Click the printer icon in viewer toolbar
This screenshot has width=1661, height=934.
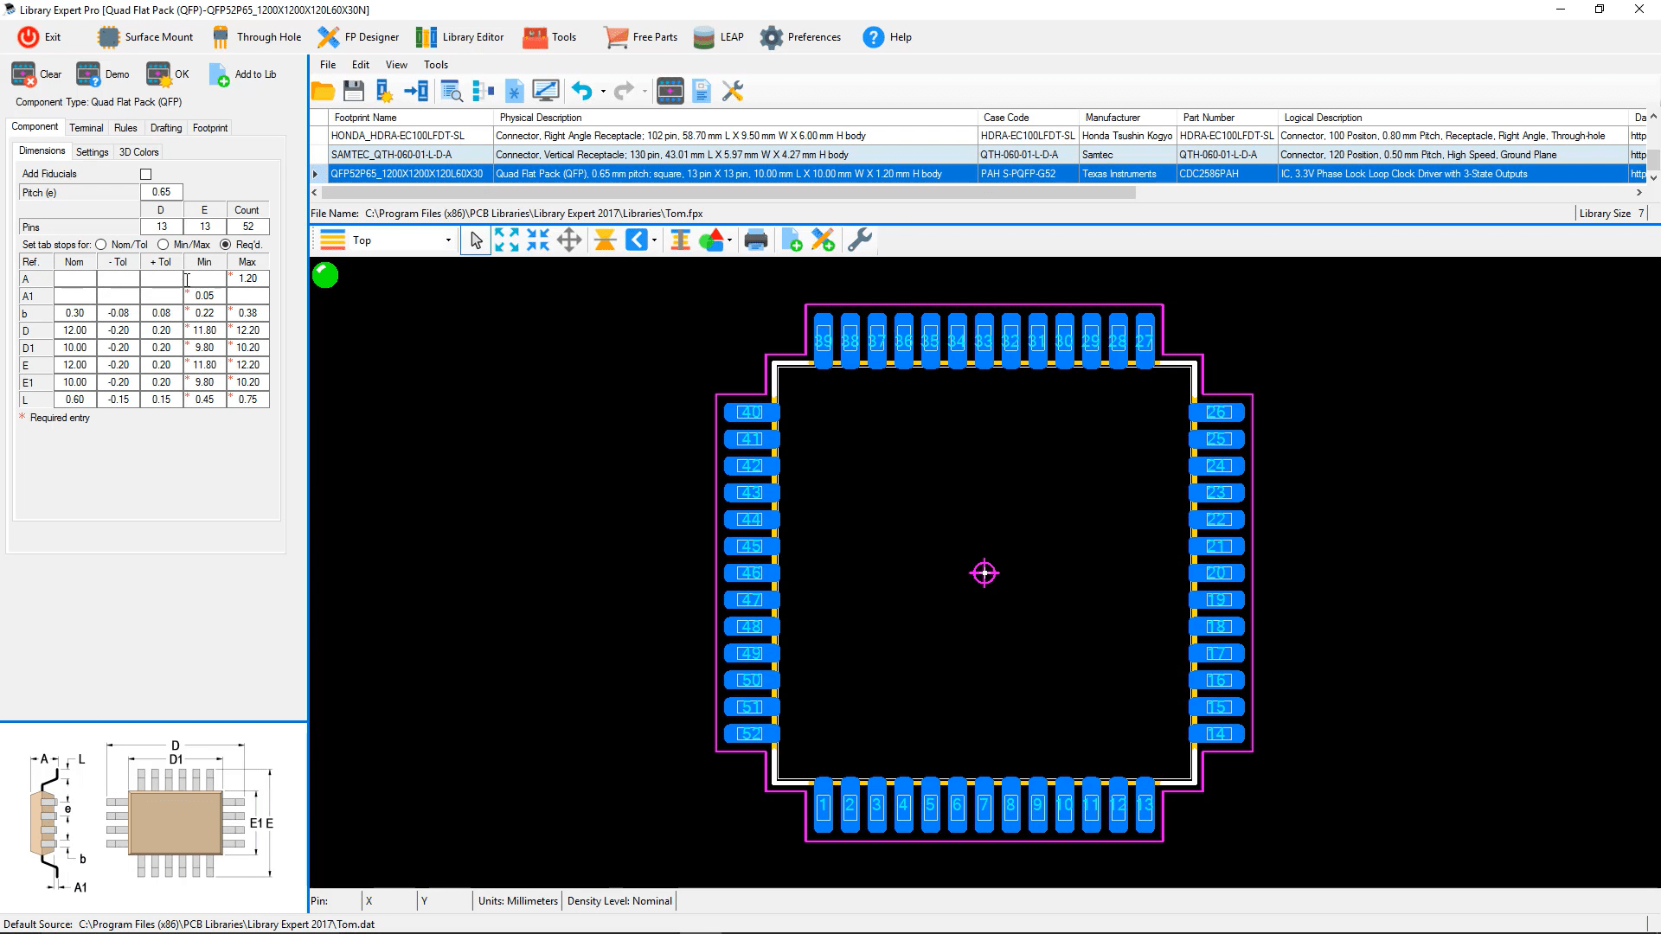(756, 240)
